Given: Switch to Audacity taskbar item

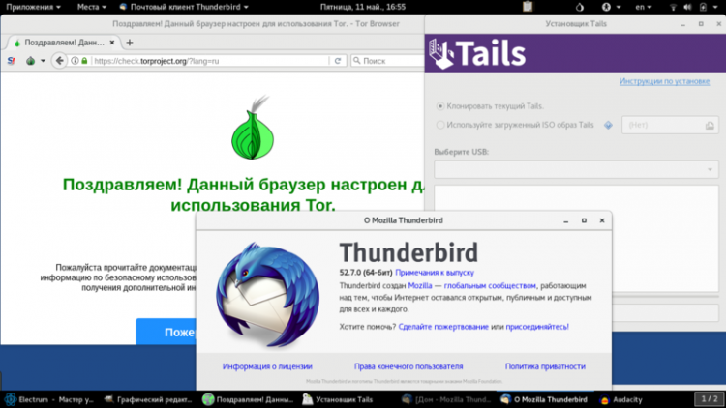Looking at the screenshot, I should point(620,399).
